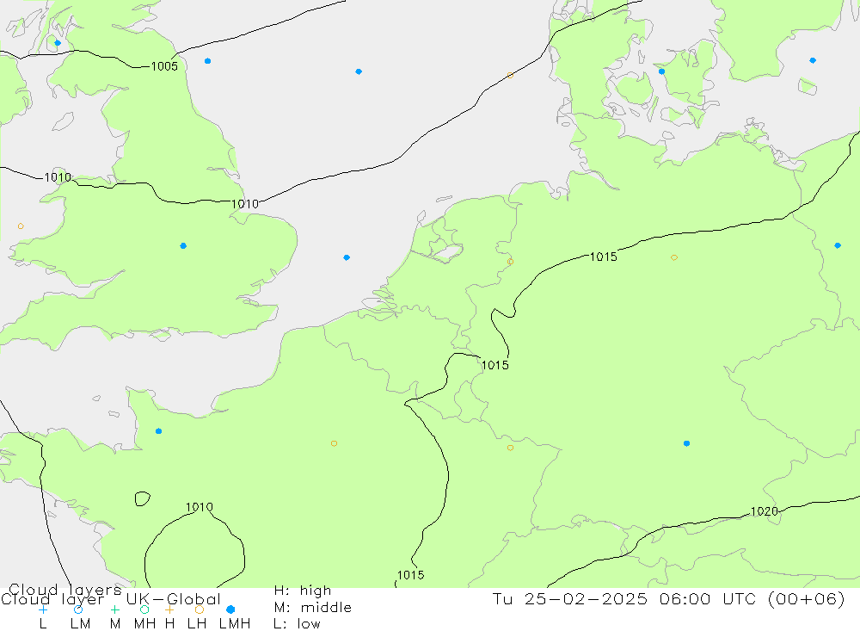Click the 'LMH' legend label text
Viewport: 860px width, 631px height.
click(235, 624)
